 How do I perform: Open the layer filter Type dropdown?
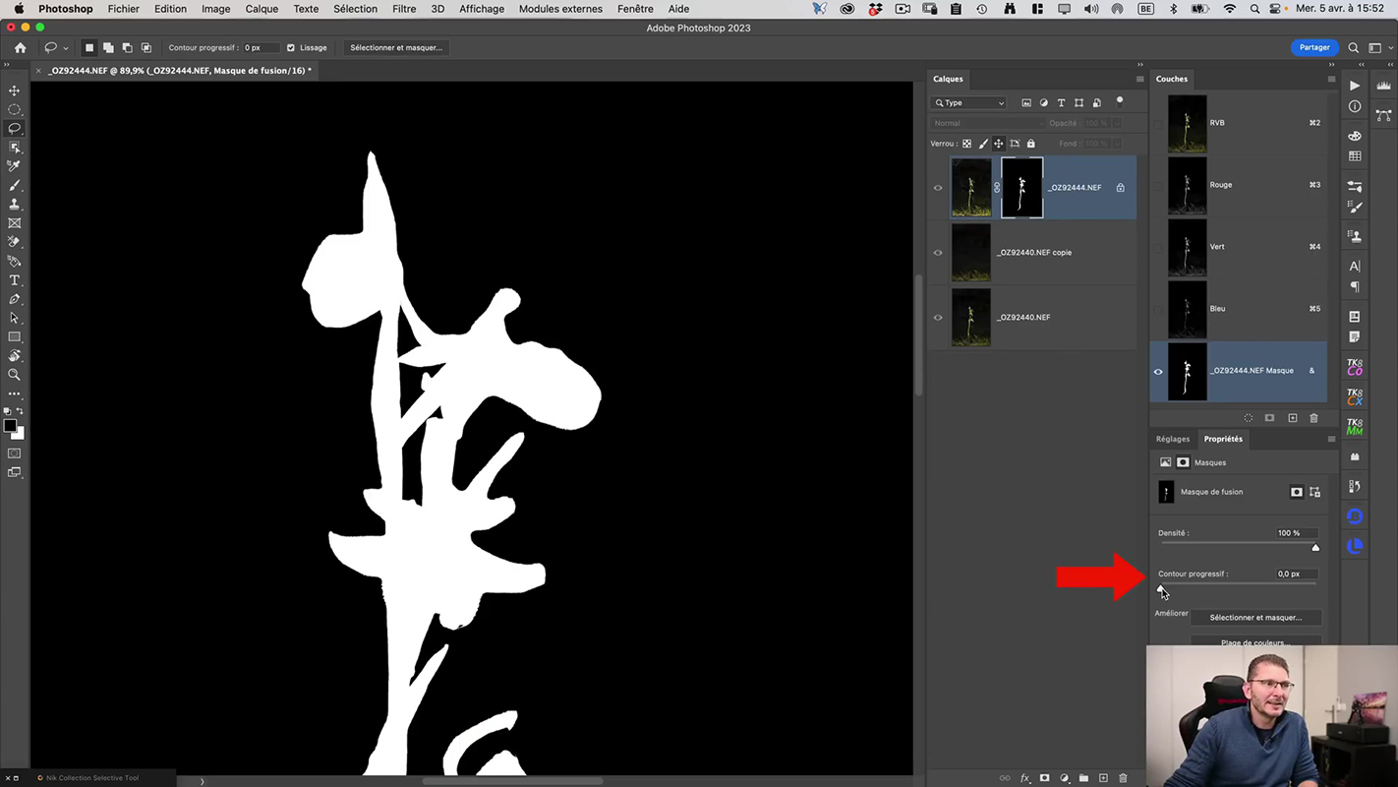(x=969, y=102)
